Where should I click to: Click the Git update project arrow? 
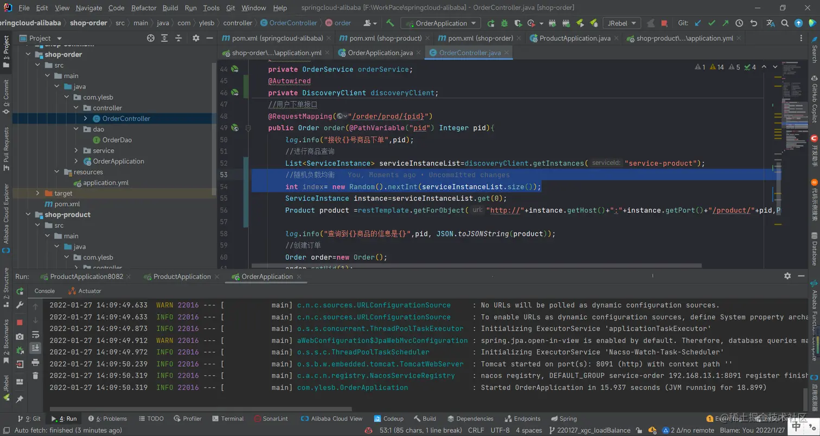point(698,23)
